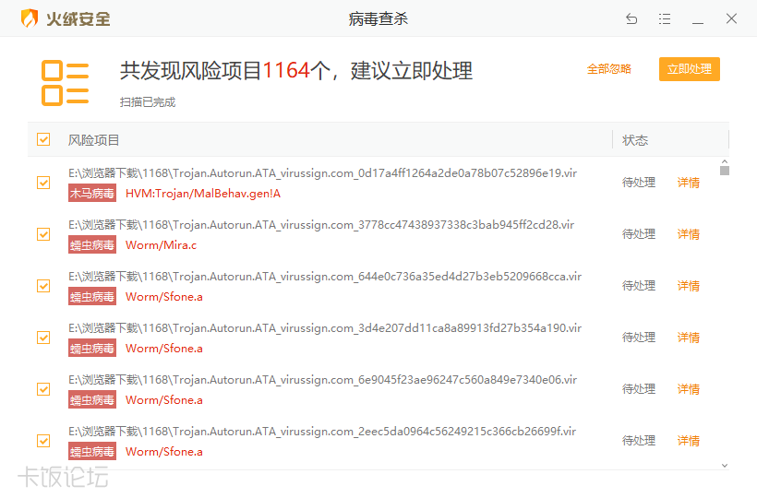This screenshot has height=498, width=757.
Task: Toggle the select-all checkbox in header
Action: 43,139
